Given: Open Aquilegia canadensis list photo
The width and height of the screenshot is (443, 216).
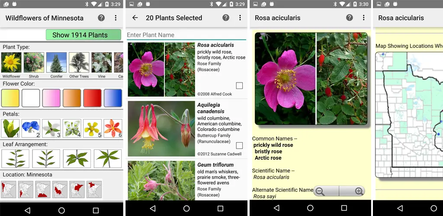Looking at the screenshot, I should point(161,129).
